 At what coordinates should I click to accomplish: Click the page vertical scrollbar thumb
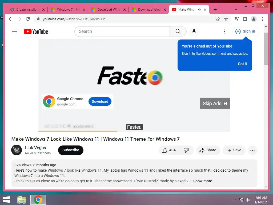point(266,49)
